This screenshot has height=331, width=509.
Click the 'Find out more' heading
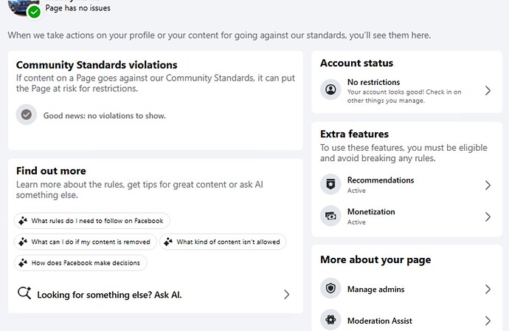(52, 171)
